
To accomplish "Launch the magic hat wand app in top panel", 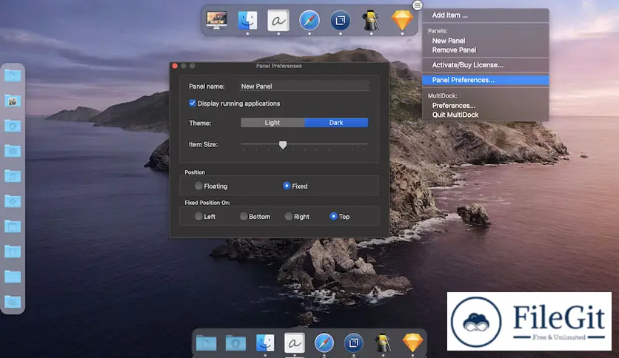I will point(371,21).
